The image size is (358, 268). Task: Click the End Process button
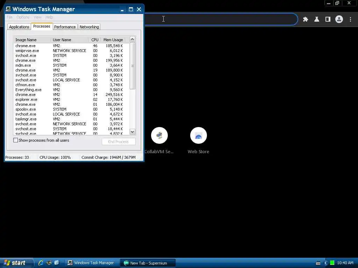click(x=119, y=142)
